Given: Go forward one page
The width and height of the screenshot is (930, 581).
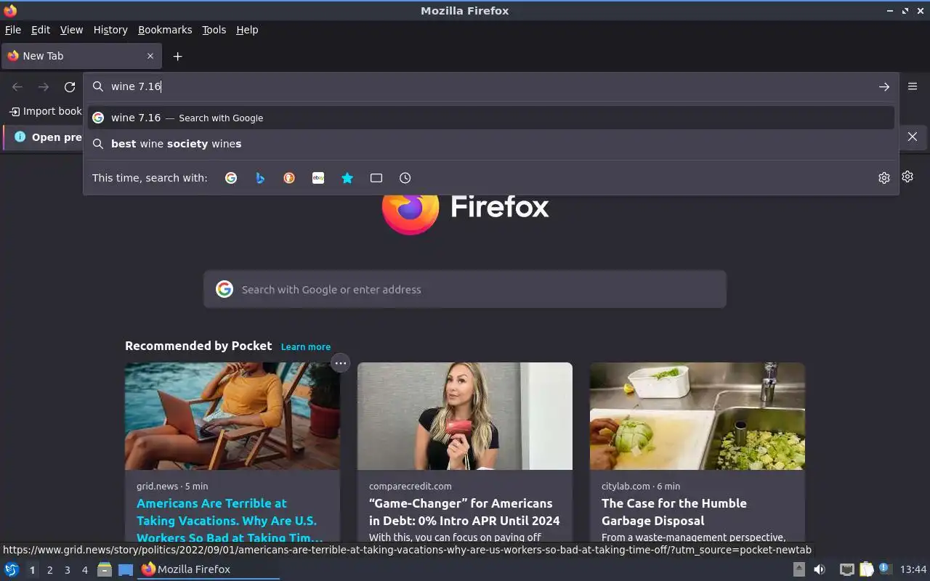Looking at the screenshot, I should [44, 87].
